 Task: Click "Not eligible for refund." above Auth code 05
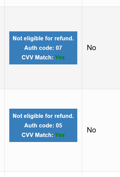click(x=43, y=116)
